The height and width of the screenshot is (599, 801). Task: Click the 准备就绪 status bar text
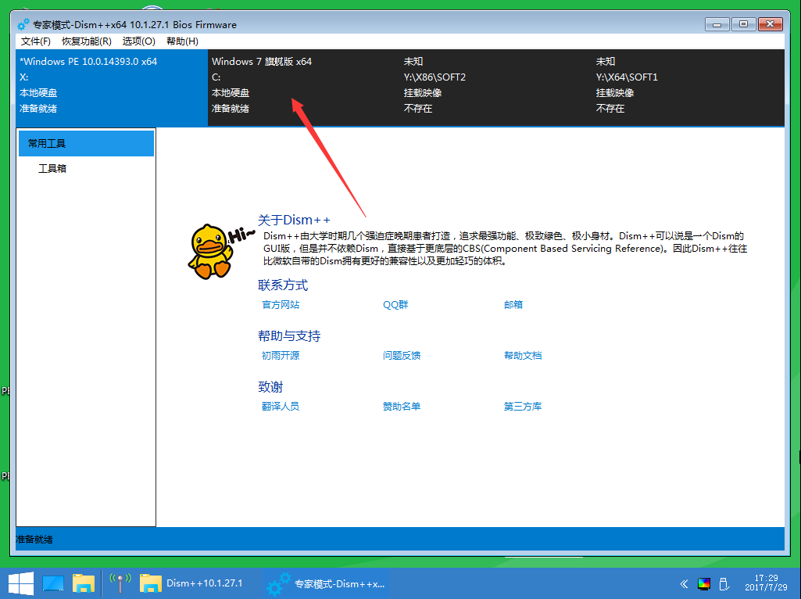point(34,540)
